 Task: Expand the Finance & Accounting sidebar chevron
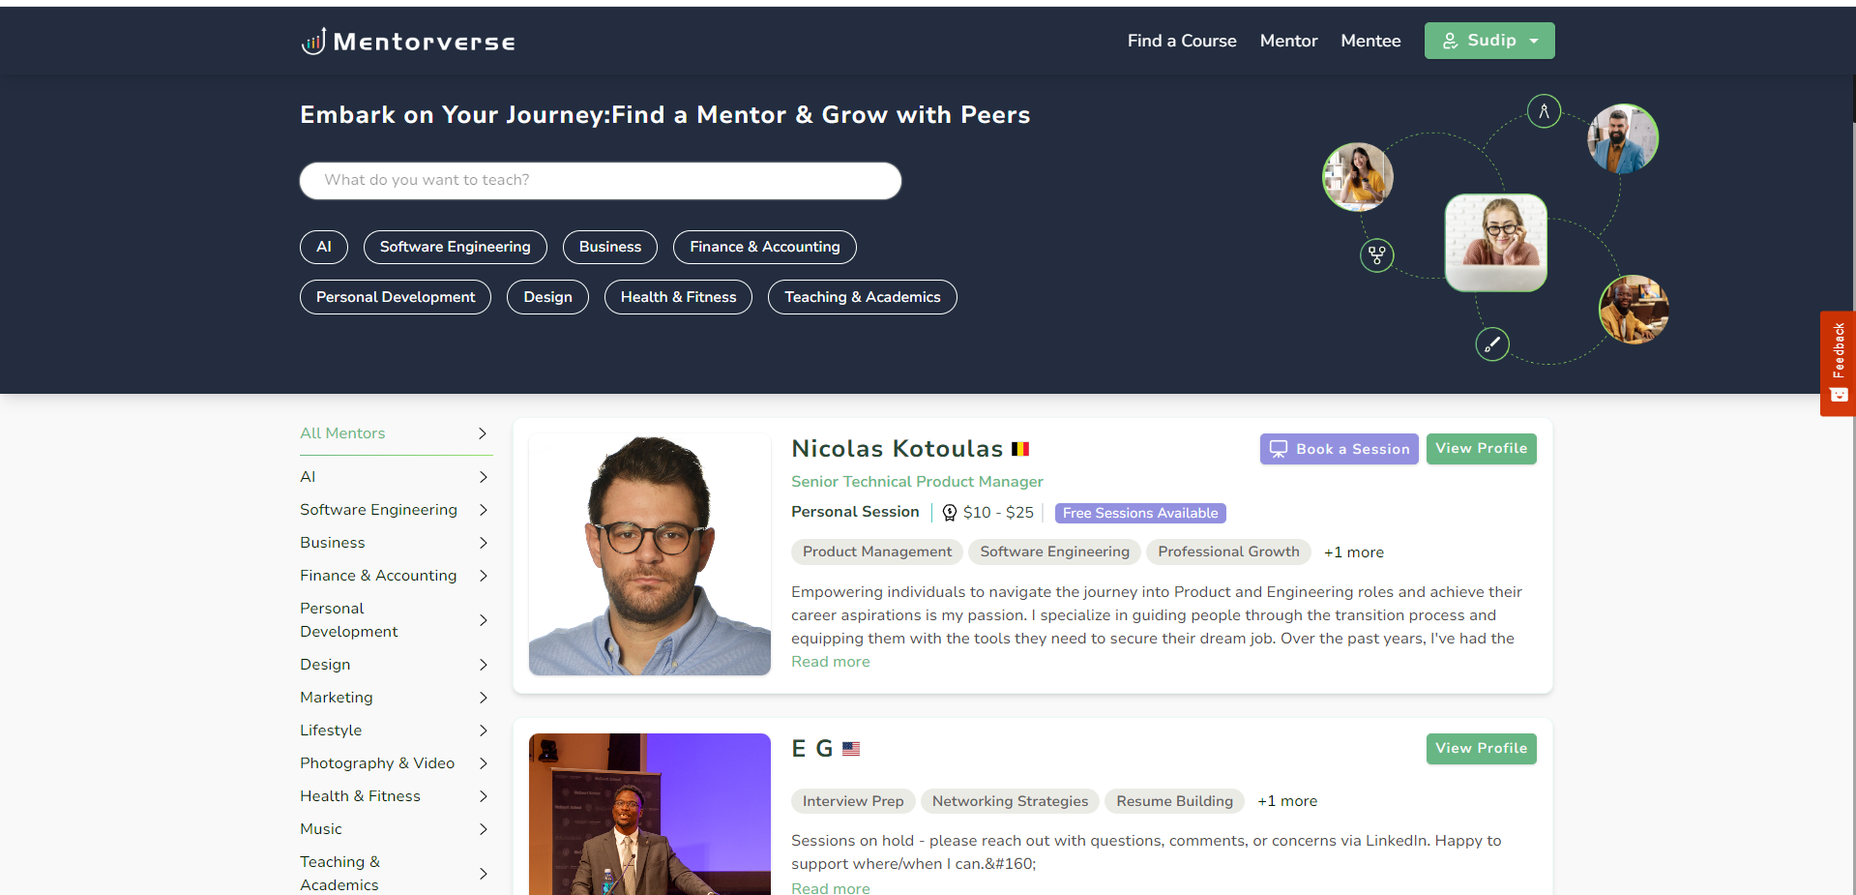click(483, 575)
